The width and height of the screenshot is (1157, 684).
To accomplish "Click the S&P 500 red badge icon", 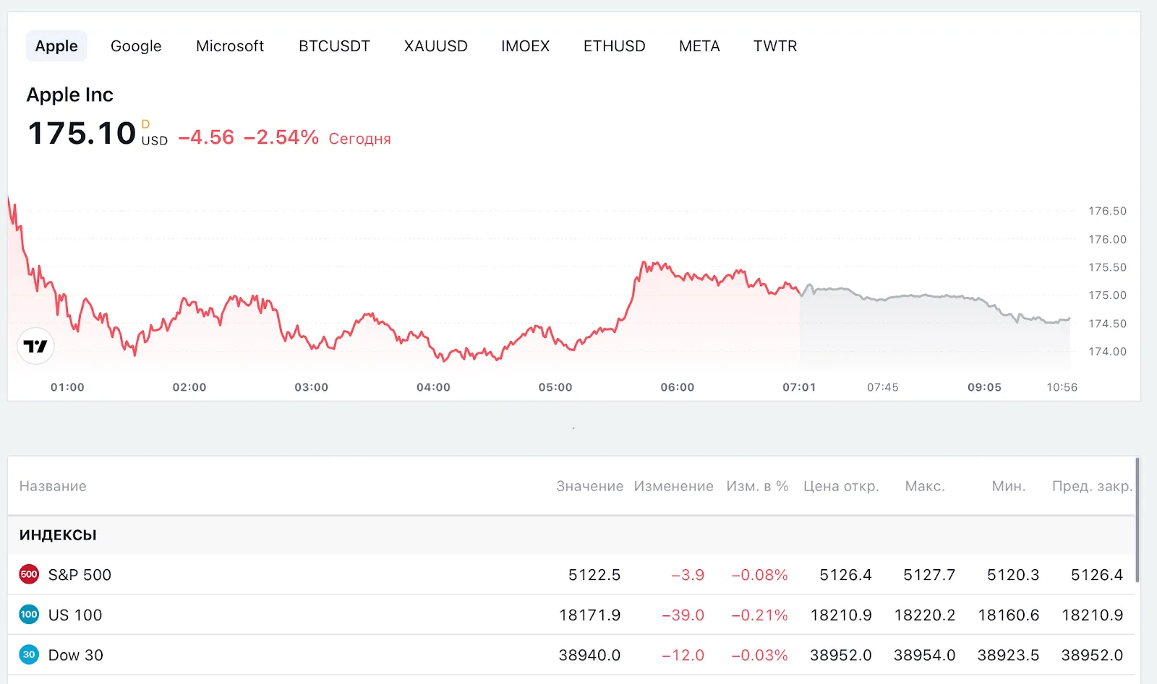I will coord(29,575).
